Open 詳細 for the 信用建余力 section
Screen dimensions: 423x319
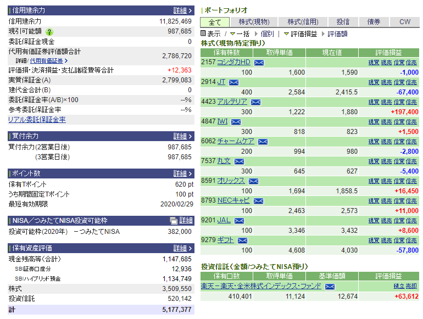(182, 10)
